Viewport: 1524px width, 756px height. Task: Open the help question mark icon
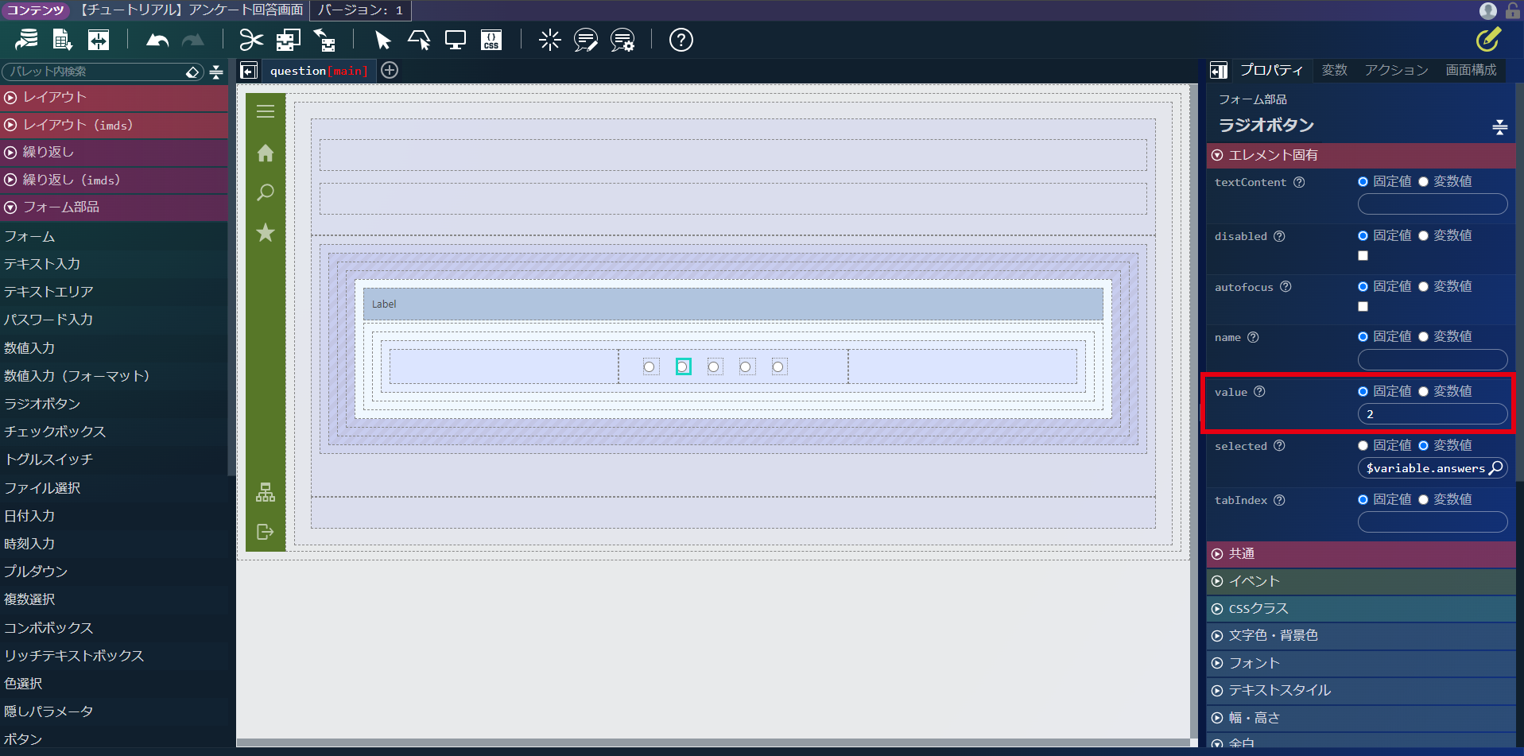click(x=681, y=40)
